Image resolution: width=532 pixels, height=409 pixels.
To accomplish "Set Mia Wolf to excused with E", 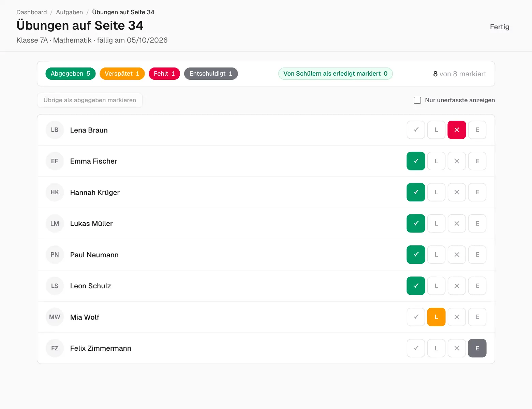I will pos(477,317).
